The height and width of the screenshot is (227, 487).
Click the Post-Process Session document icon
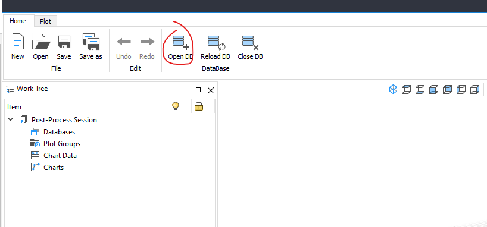23,119
